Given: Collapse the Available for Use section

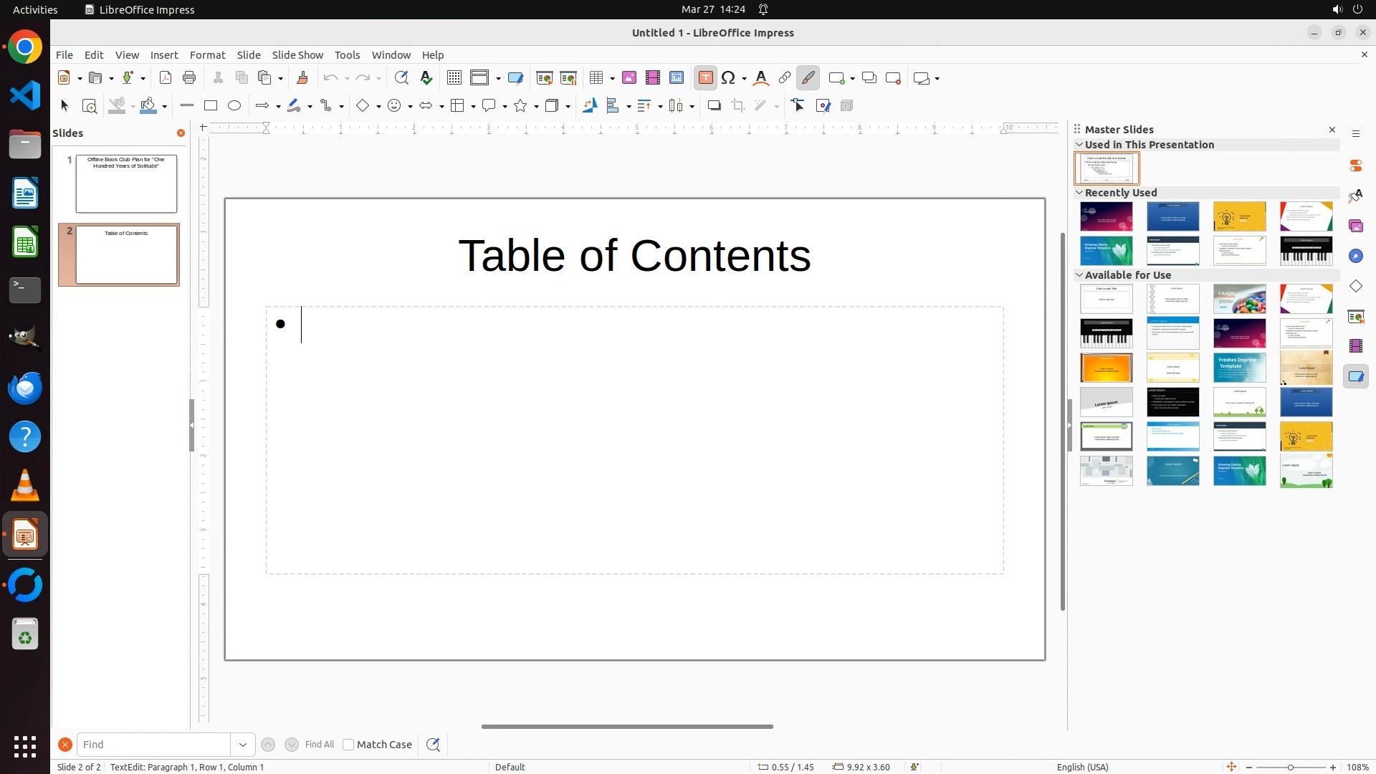Looking at the screenshot, I should click(1079, 275).
